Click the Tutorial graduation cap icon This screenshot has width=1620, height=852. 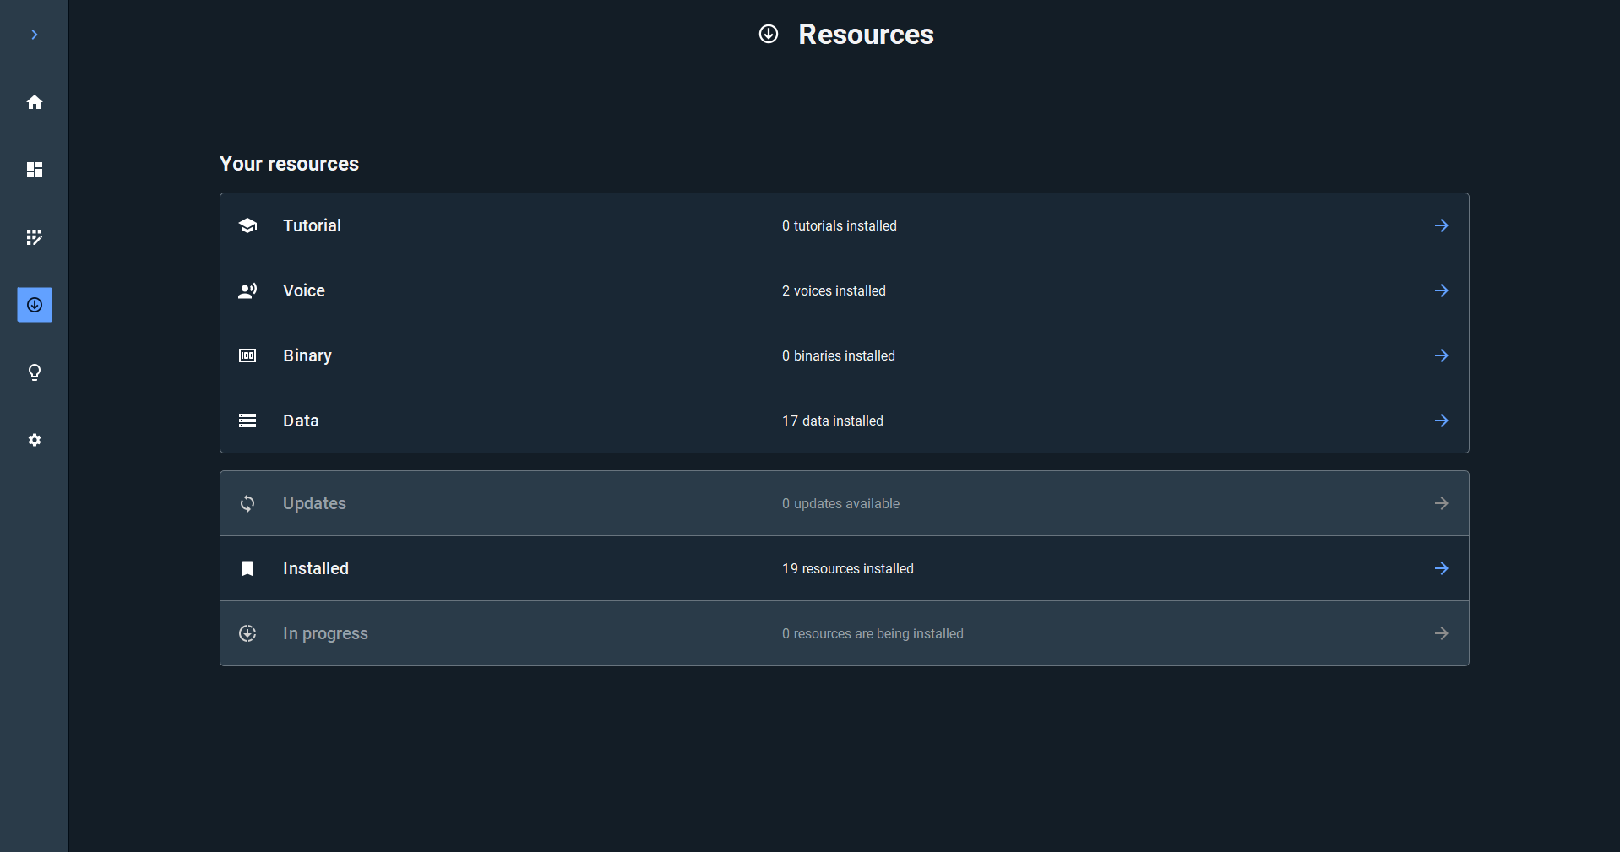pos(247,225)
